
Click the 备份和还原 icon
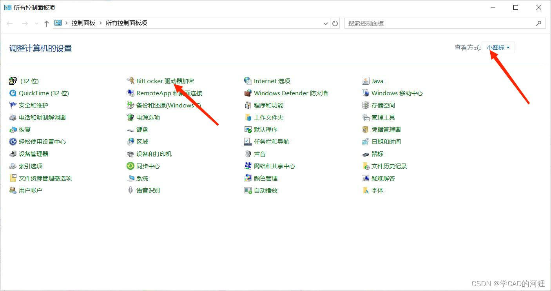130,105
